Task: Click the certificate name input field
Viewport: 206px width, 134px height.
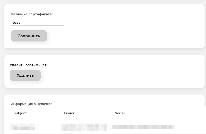Action: pyautogui.click(x=37, y=22)
